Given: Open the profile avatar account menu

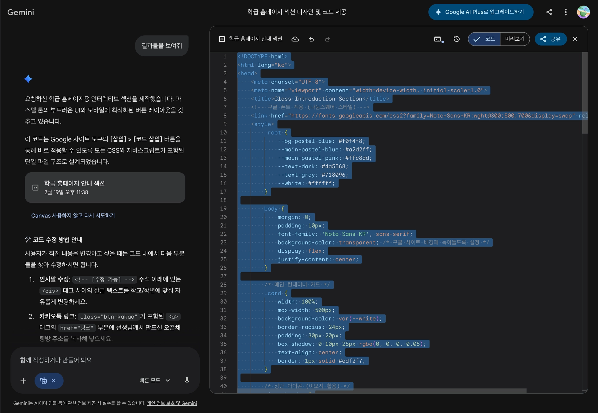Looking at the screenshot, I should 583,12.
